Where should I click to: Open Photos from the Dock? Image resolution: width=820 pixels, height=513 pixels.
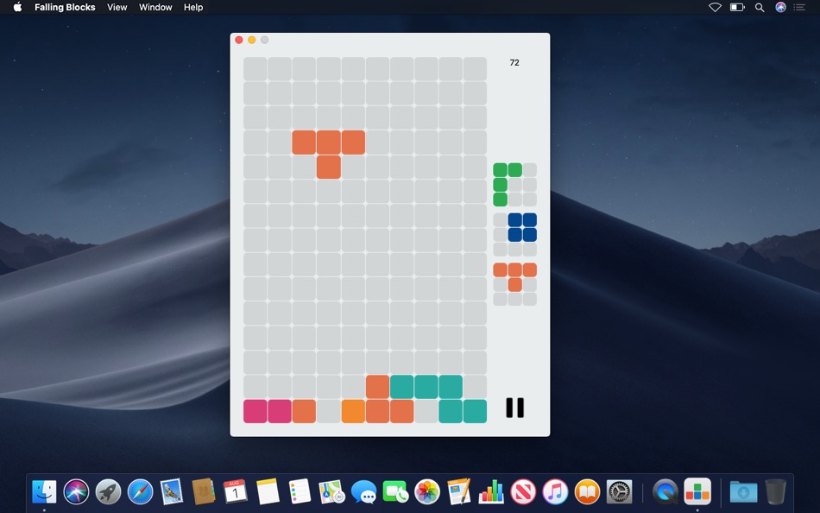coord(427,492)
